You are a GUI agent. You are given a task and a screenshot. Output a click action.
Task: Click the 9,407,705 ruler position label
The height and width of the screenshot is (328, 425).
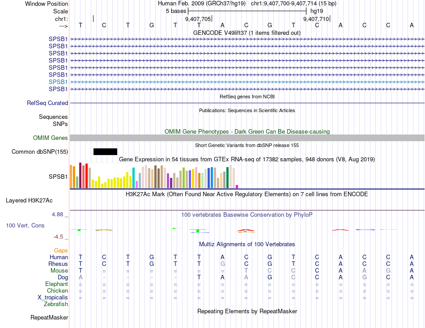198,19
